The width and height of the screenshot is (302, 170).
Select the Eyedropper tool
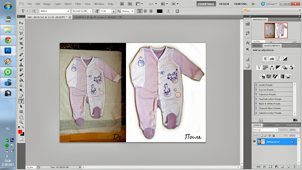pos(21,48)
